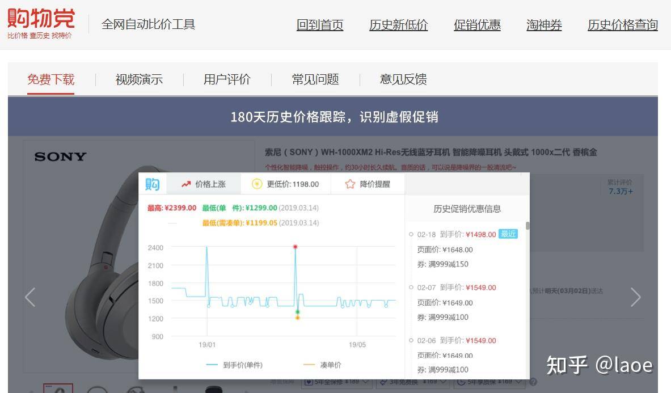The image size is (671, 393).
Task: Click 页面价: ¥1649.00 under 02-07
Action: (445, 303)
